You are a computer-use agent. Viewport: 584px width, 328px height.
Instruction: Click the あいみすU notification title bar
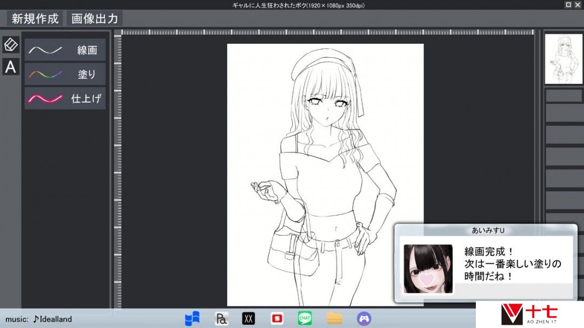point(488,230)
